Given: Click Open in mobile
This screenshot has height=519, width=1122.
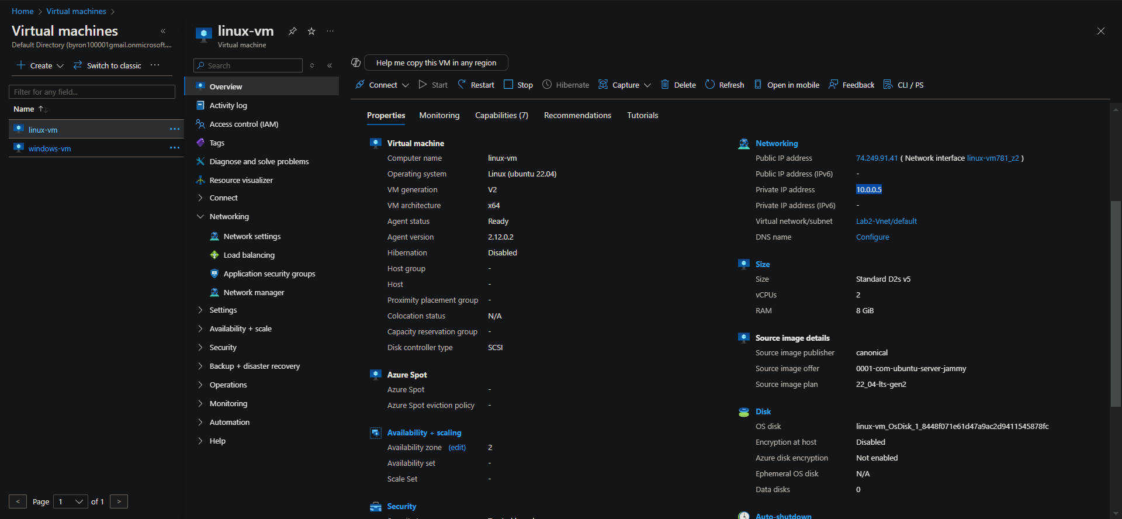Looking at the screenshot, I should tap(786, 85).
